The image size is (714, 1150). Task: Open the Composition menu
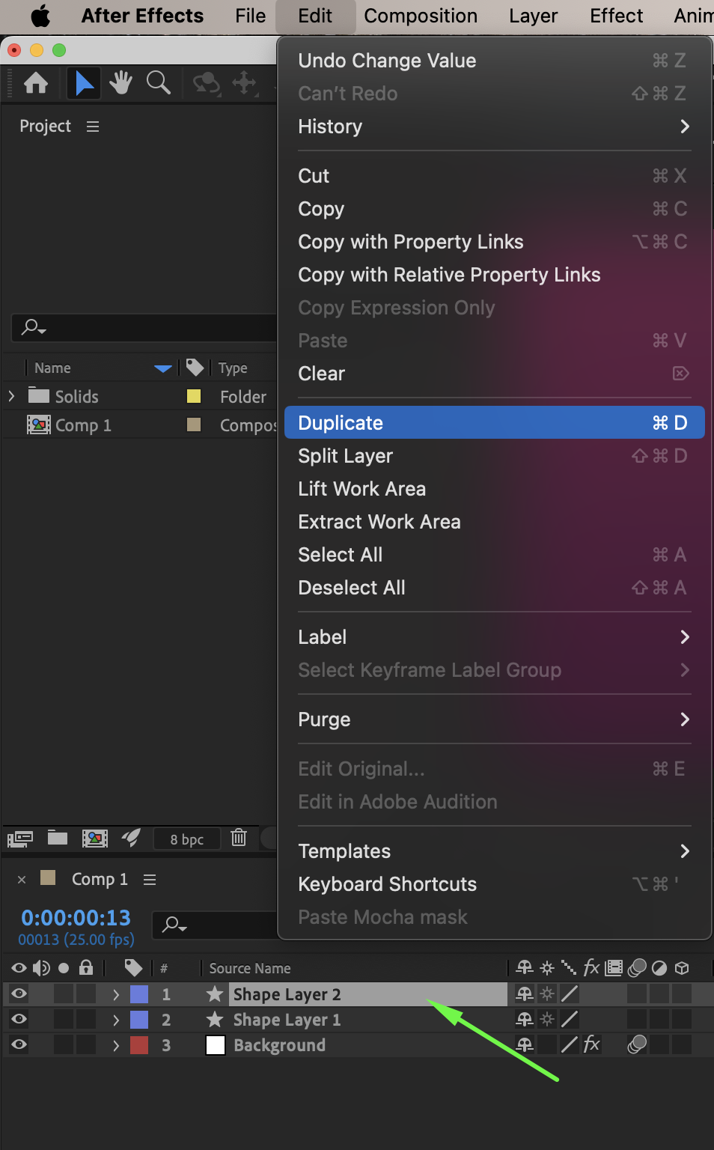tap(421, 16)
